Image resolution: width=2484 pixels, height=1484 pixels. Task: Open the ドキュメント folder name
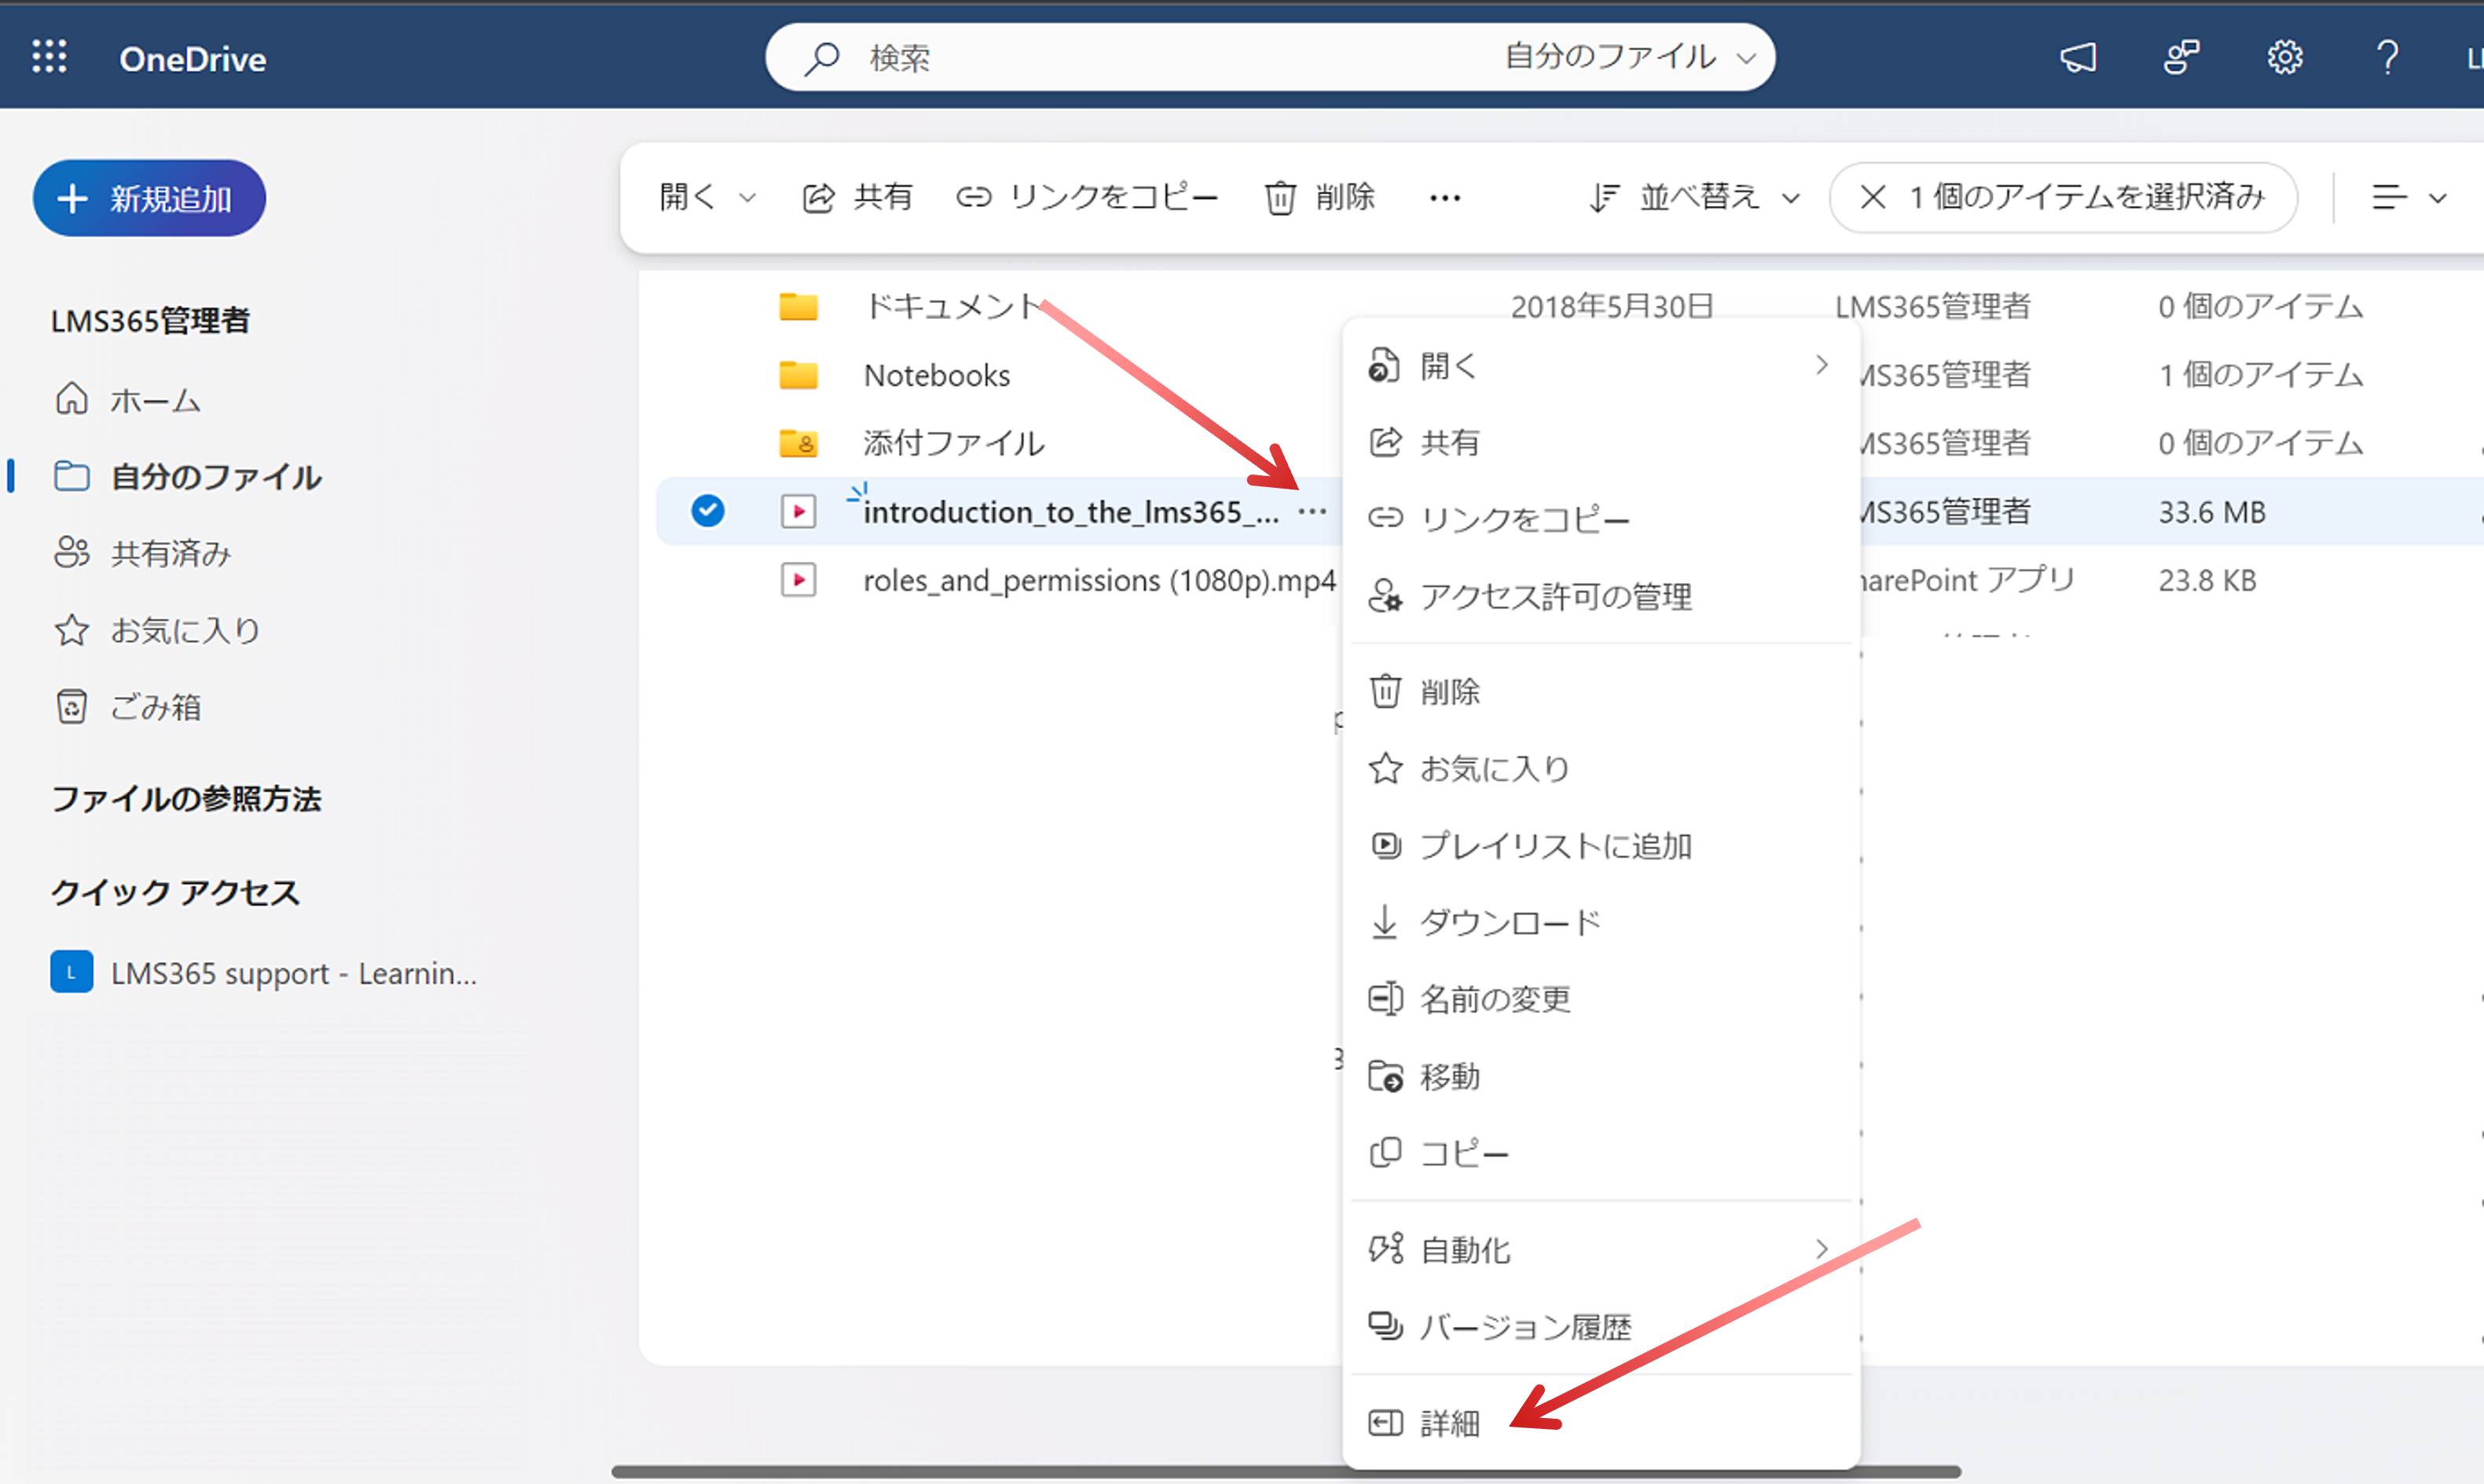[x=954, y=306]
